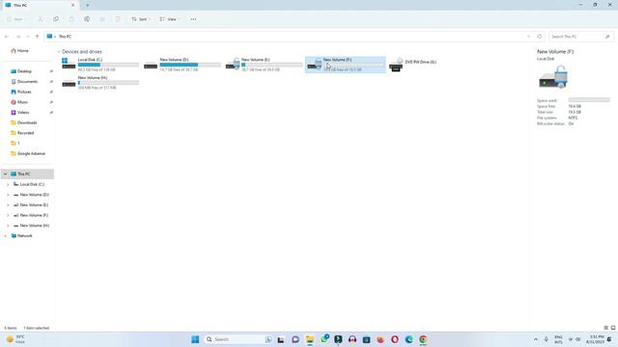Open the Recorded folder in sidebar

[22, 133]
